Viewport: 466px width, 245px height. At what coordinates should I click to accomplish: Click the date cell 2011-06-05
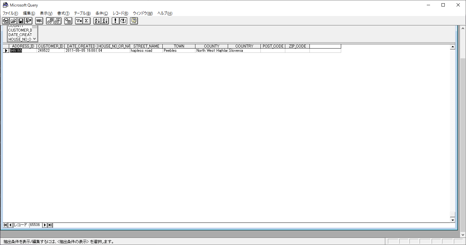coord(81,50)
